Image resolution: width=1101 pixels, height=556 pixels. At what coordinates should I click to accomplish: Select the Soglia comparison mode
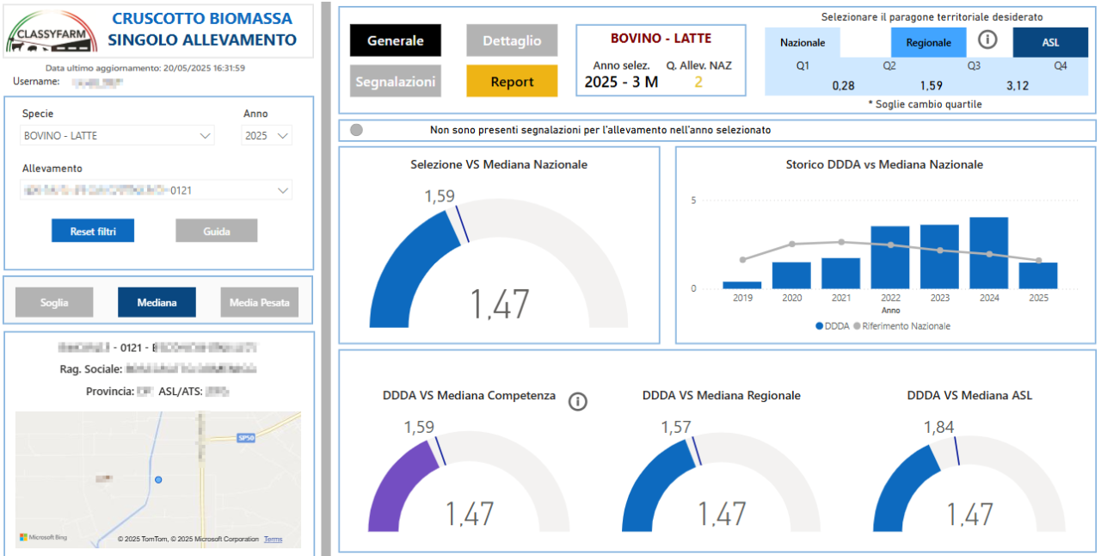click(54, 302)
